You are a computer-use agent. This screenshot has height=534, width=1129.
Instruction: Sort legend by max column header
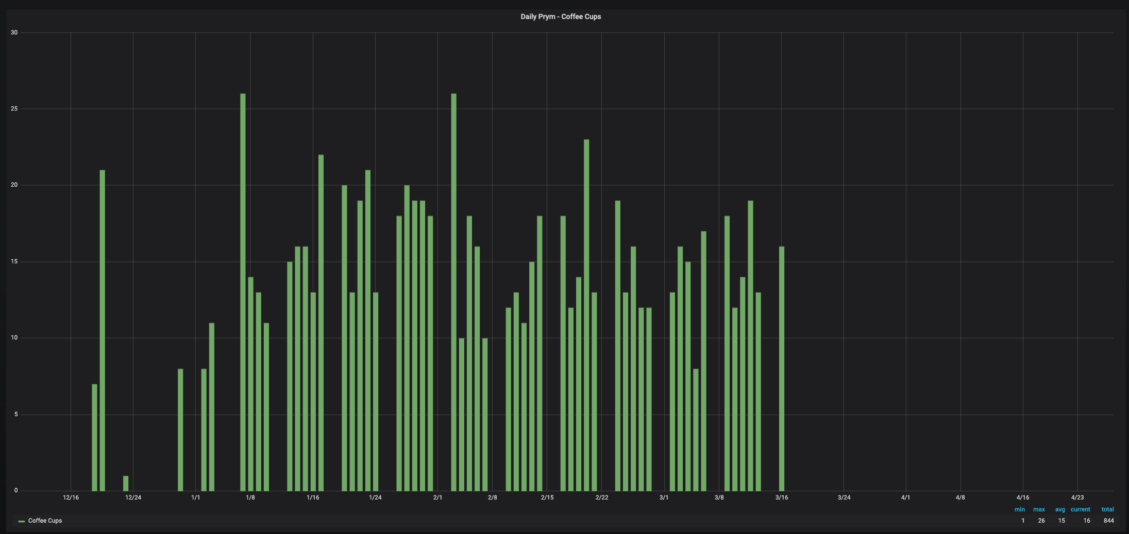point(1039,509)
